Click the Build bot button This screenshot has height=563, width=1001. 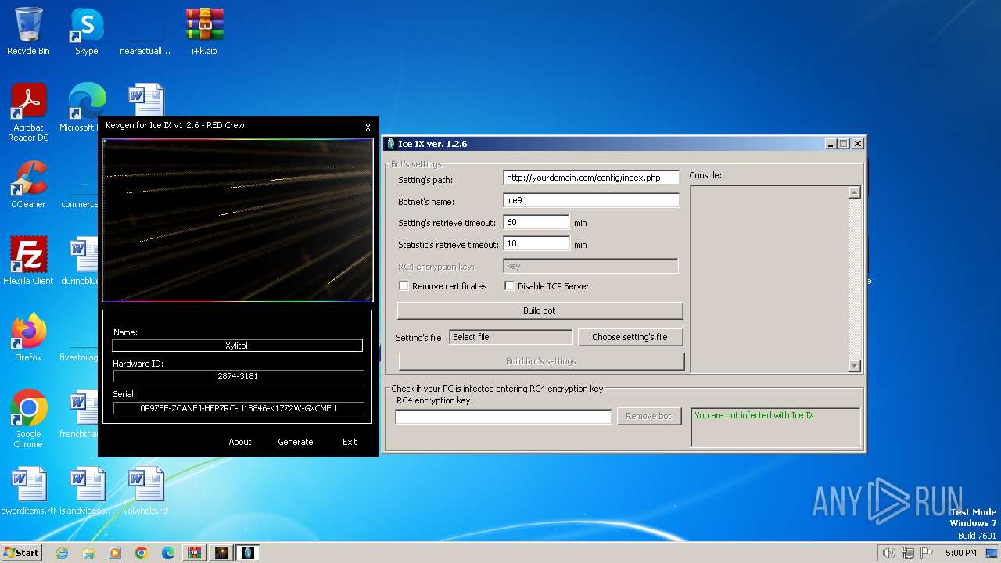tap(540, 310)
